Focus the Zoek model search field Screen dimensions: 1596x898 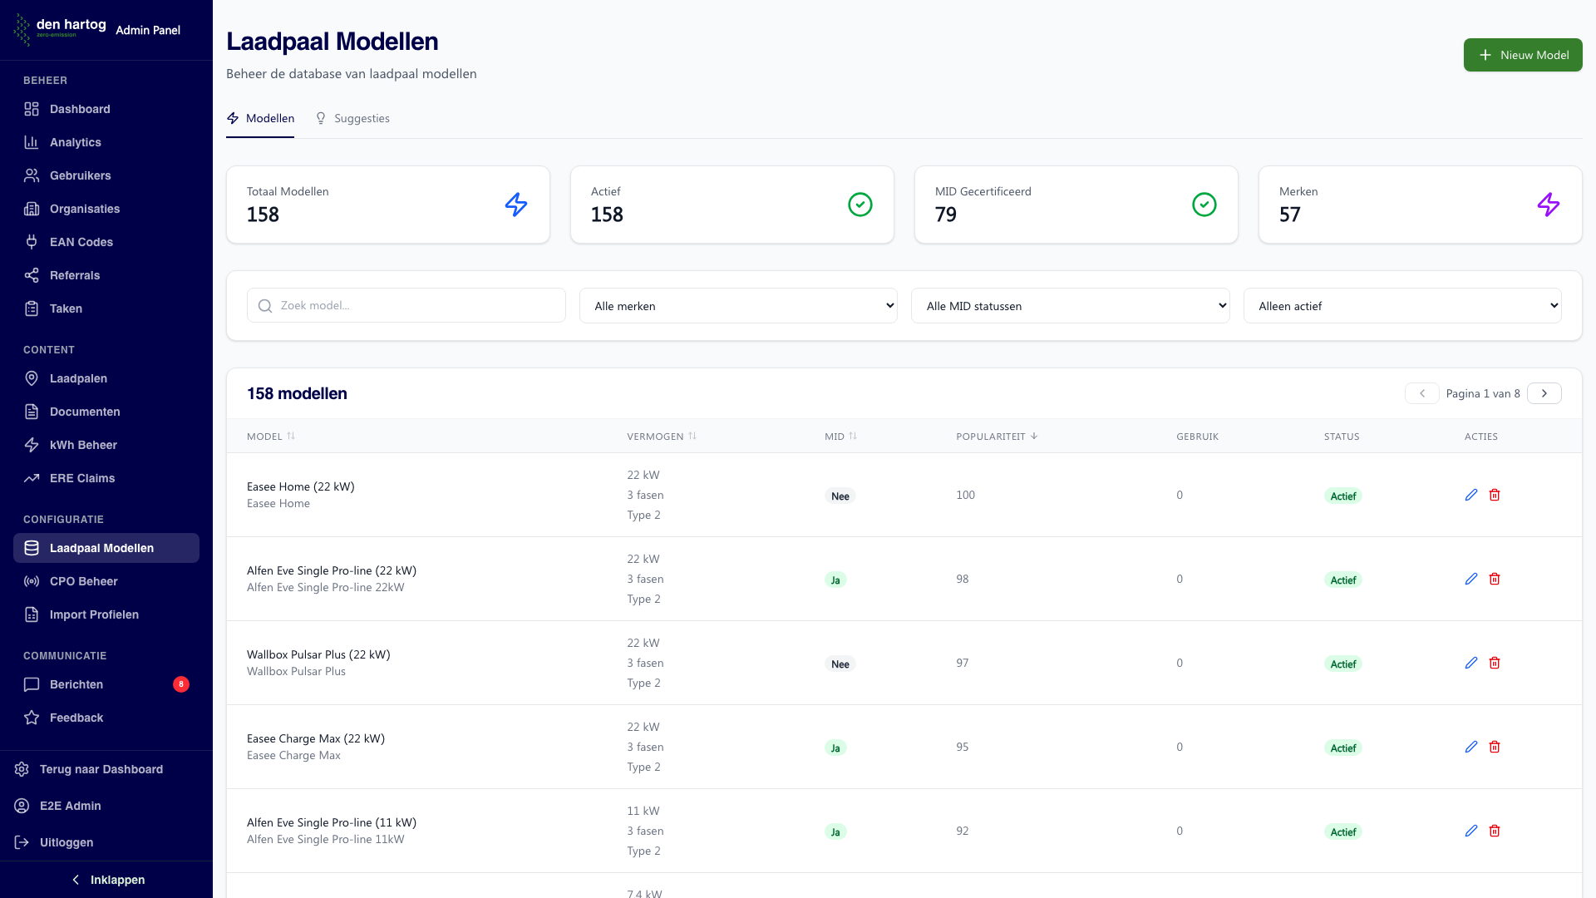416,306
